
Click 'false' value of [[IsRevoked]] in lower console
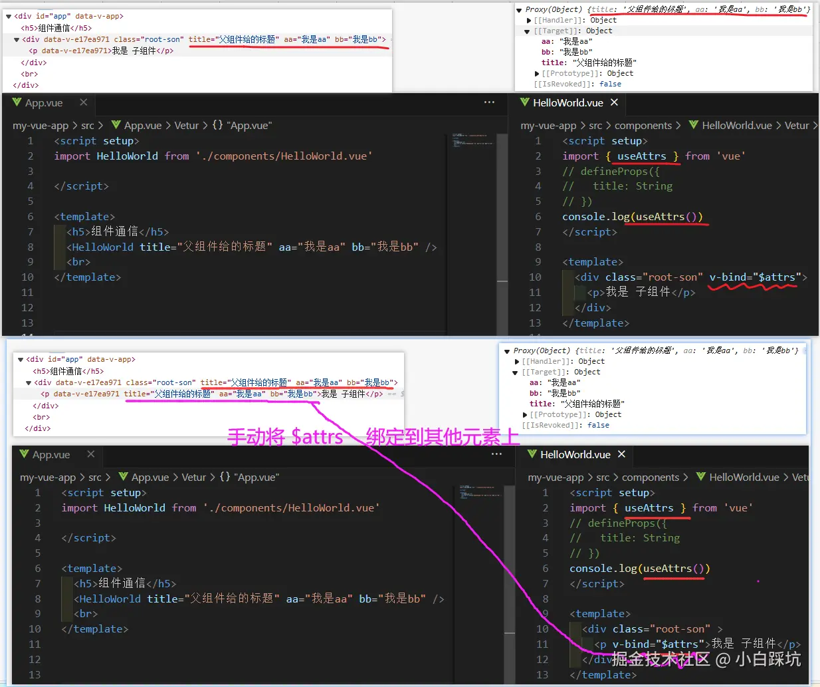[x=598, y=426]
